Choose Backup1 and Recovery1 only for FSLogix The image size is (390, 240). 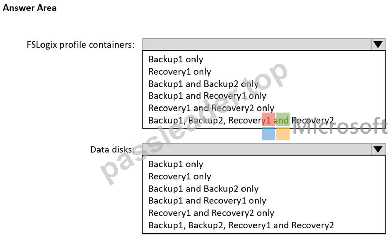207,96
